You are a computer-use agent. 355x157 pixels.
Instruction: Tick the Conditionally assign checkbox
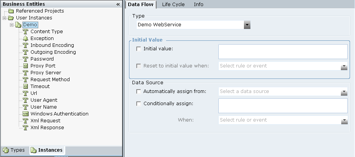click(139, 104)
